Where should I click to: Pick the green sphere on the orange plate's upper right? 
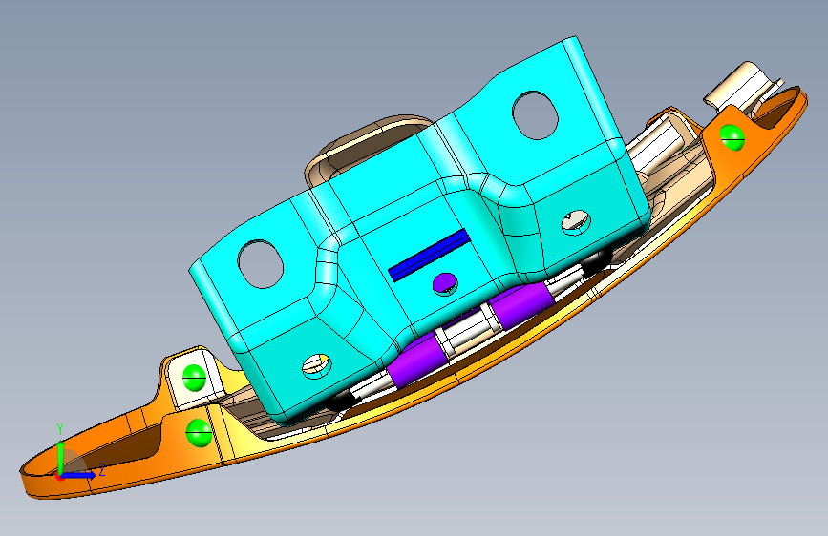(732, 137)
